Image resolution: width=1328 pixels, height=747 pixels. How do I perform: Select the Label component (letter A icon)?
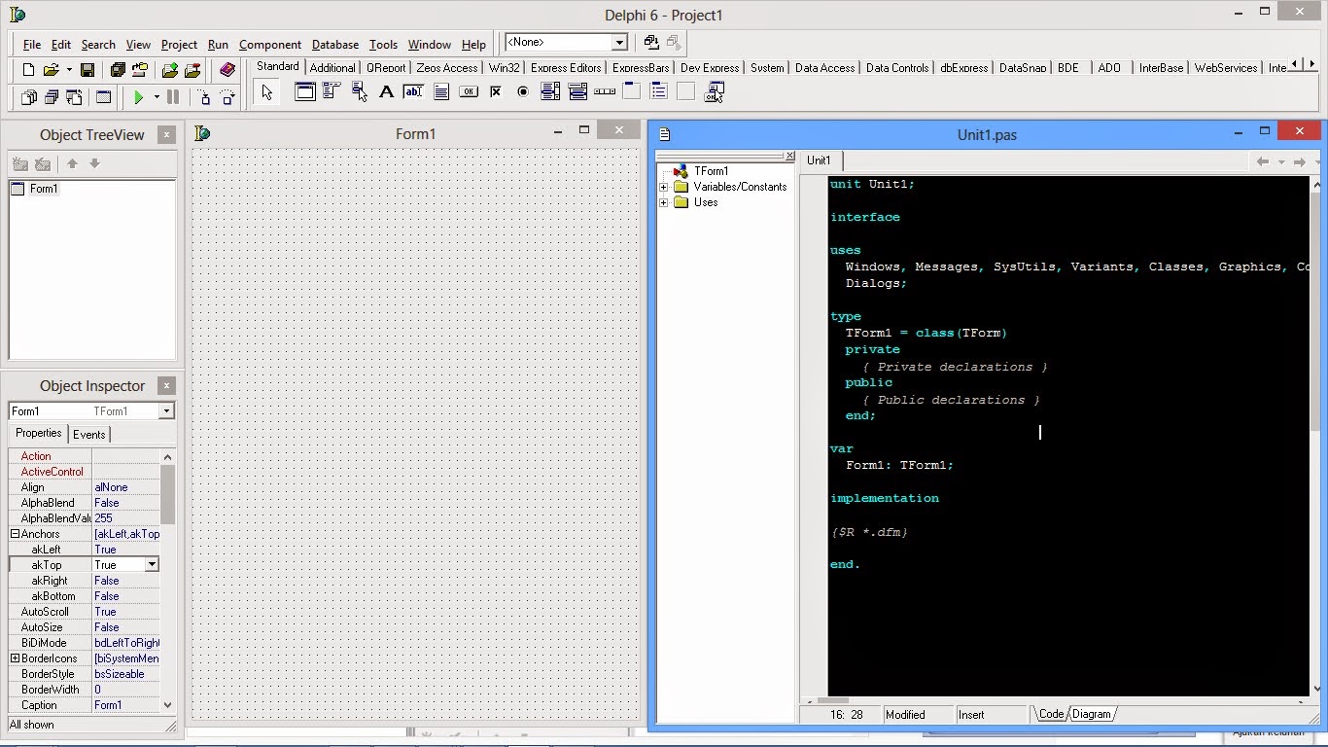[386, 92]
